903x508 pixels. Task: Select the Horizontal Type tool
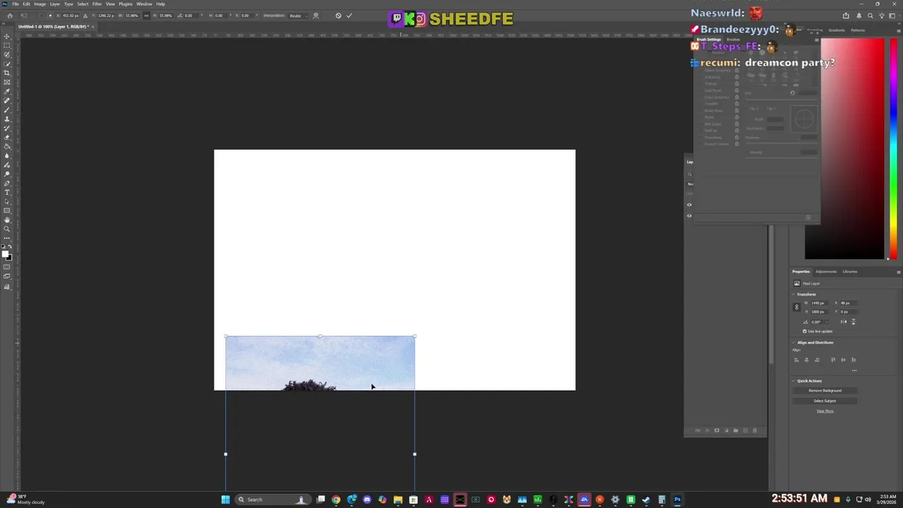pyautogui.click(x=7, y=192)
